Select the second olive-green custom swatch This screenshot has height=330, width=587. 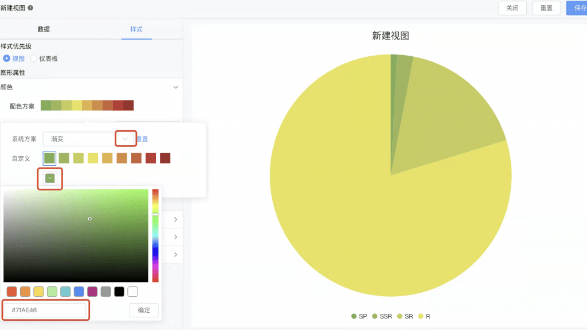64,158
